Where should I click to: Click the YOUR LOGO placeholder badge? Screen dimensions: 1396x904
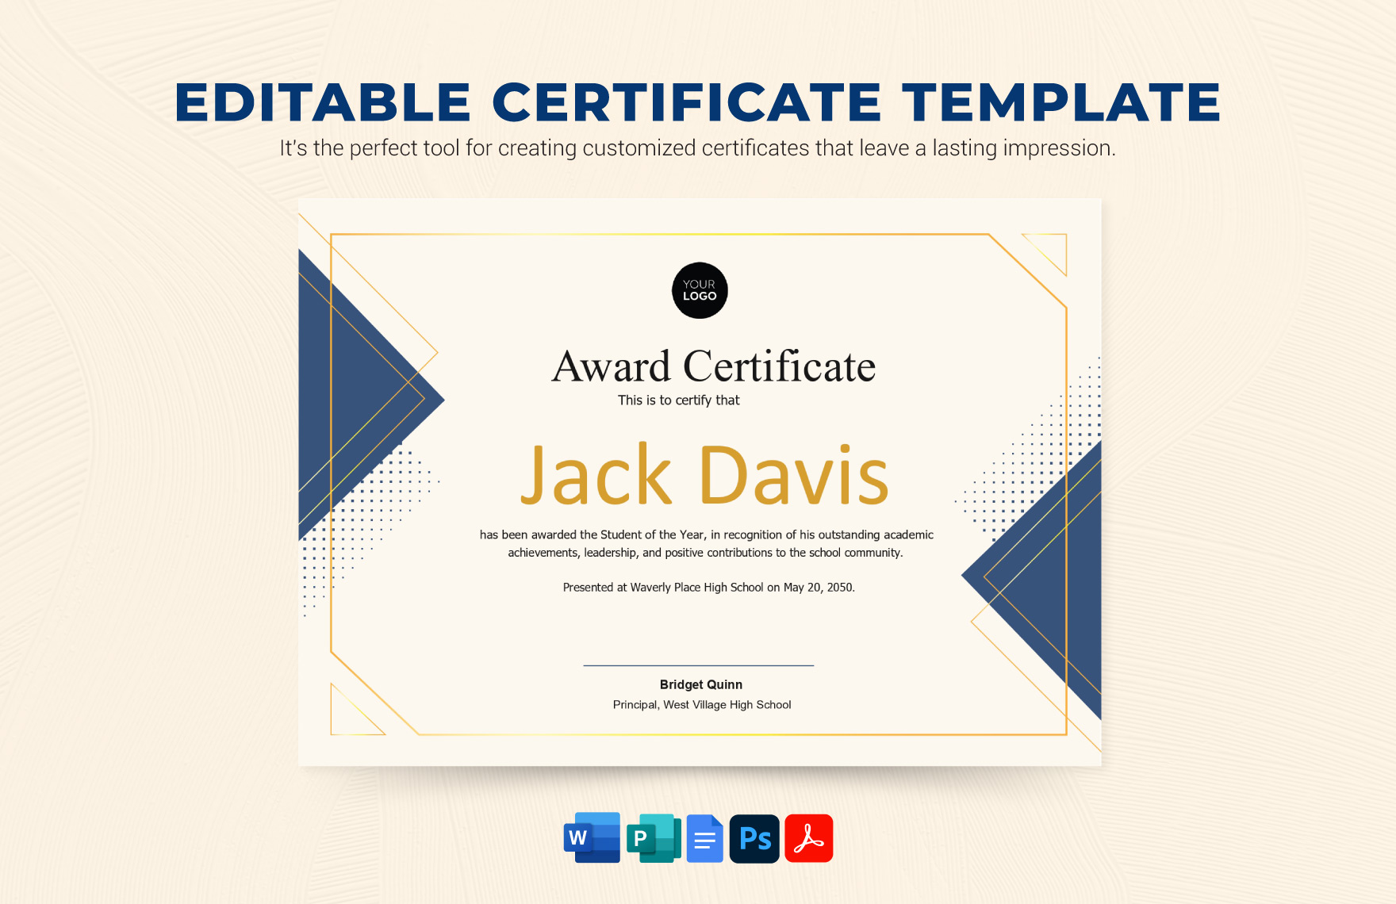(698, 291)
